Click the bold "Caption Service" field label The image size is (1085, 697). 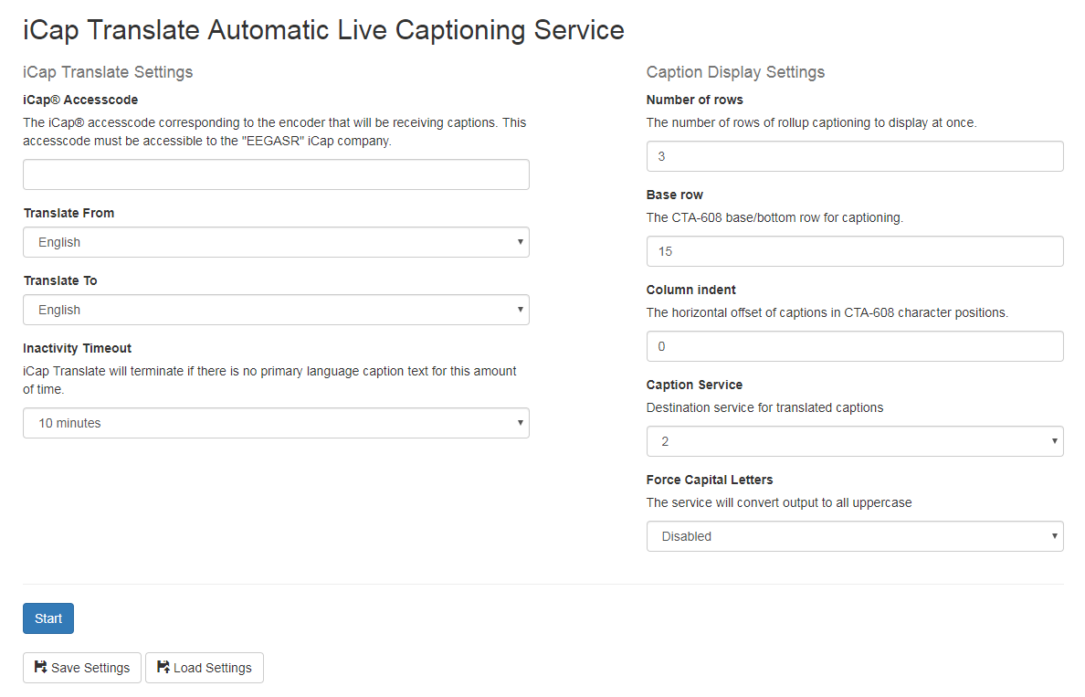coord(694,385)
